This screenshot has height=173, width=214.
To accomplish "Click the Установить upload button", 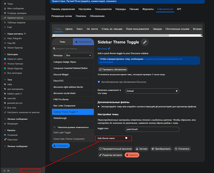I will [61, 146].
